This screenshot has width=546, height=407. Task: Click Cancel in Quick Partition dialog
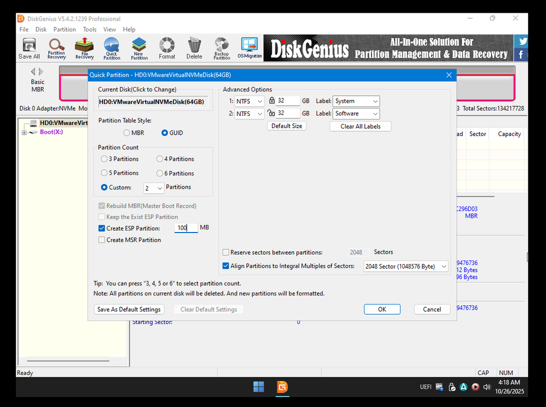click(x=432, y=309)
